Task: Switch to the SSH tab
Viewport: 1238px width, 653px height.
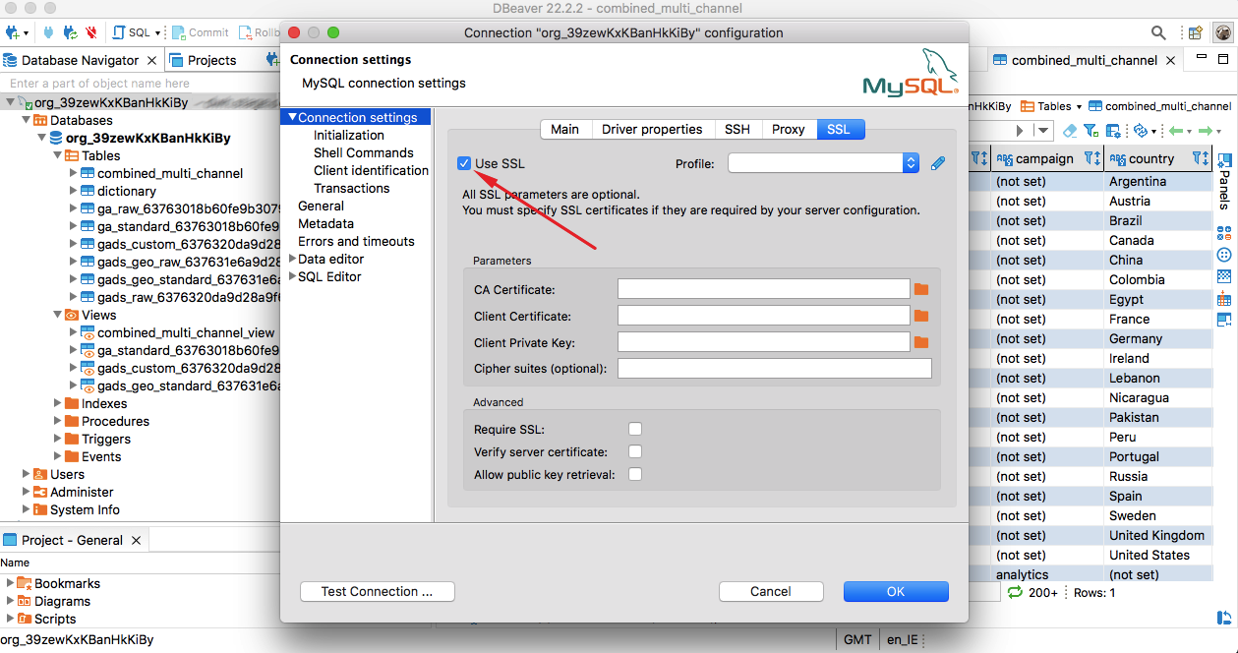Action: click(737, 129)
